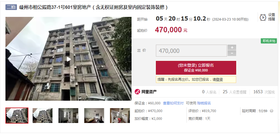The width and height of the screenshot is (280, 135).
Task: Select the fourth bedroom thumbnail
Action: pos(94,116)
